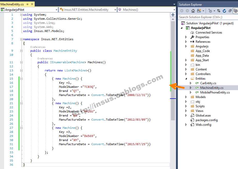Collapse the first new Machine() block
238x169 pixels.
pos(21,79)
